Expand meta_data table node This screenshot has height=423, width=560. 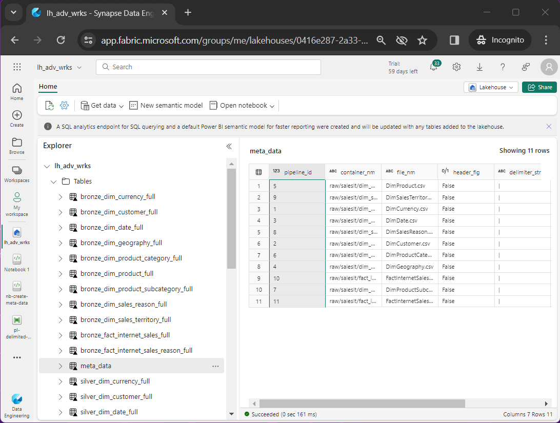tap(61, 366)
